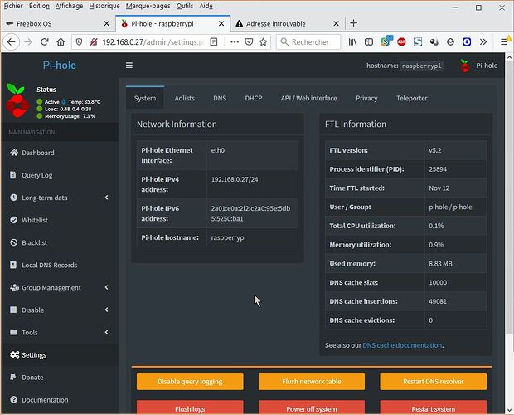Click the Pi-hole hostname value raspberrypi in table

click(228, 237)
